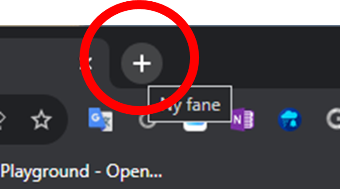Open the Google Translate extension
Screen dimensions: 340x189
100,120
